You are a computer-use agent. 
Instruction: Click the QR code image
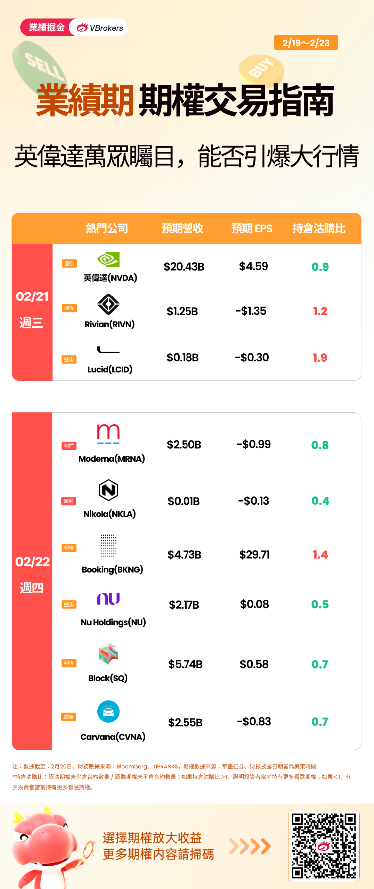pyautogui.click(x=324, y=846)
